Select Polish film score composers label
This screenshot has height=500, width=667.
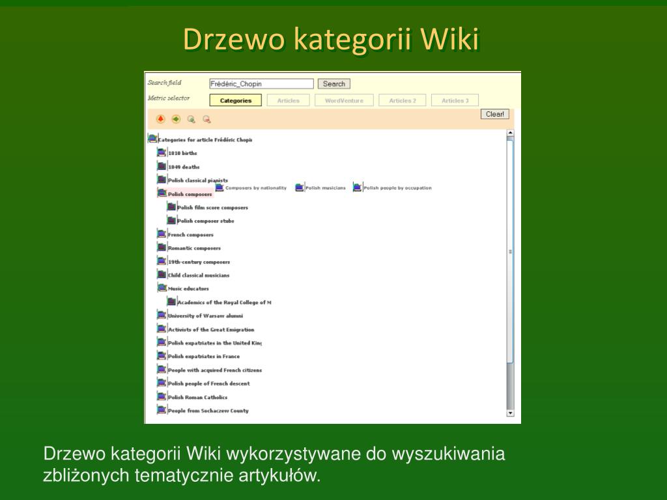tap(213, 208)
